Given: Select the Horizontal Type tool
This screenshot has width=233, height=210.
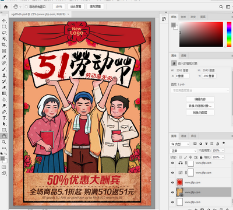Looking at the screenshot, I should (4, 118).
